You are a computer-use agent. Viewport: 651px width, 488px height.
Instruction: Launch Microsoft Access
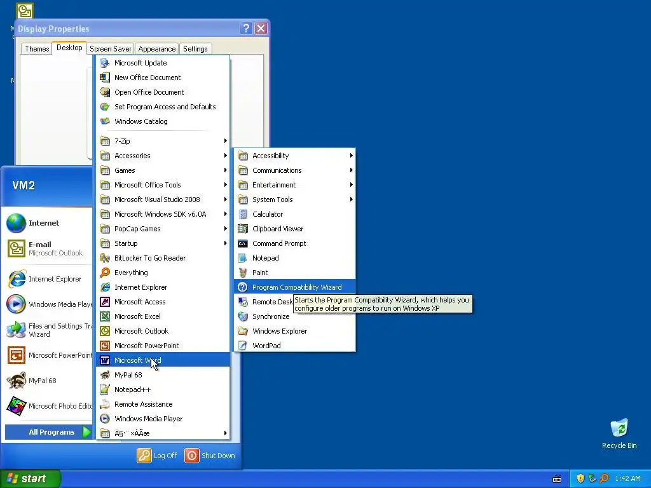click(x=163, y=302)
